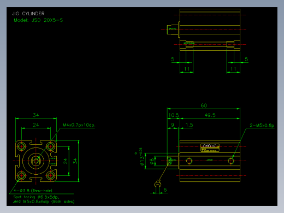The width and height of the screenshot is (284, 213).
Task: Select the "M5x0.8x6dp (Both sides)" note
Action: point(49,202)
